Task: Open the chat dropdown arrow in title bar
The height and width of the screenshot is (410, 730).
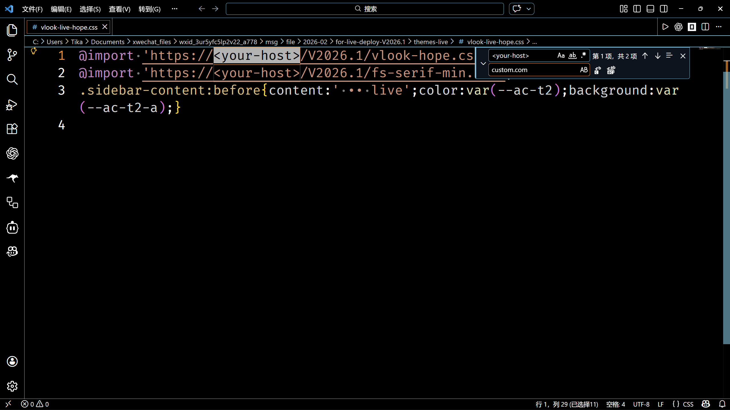Action: (x=529, y=9)
